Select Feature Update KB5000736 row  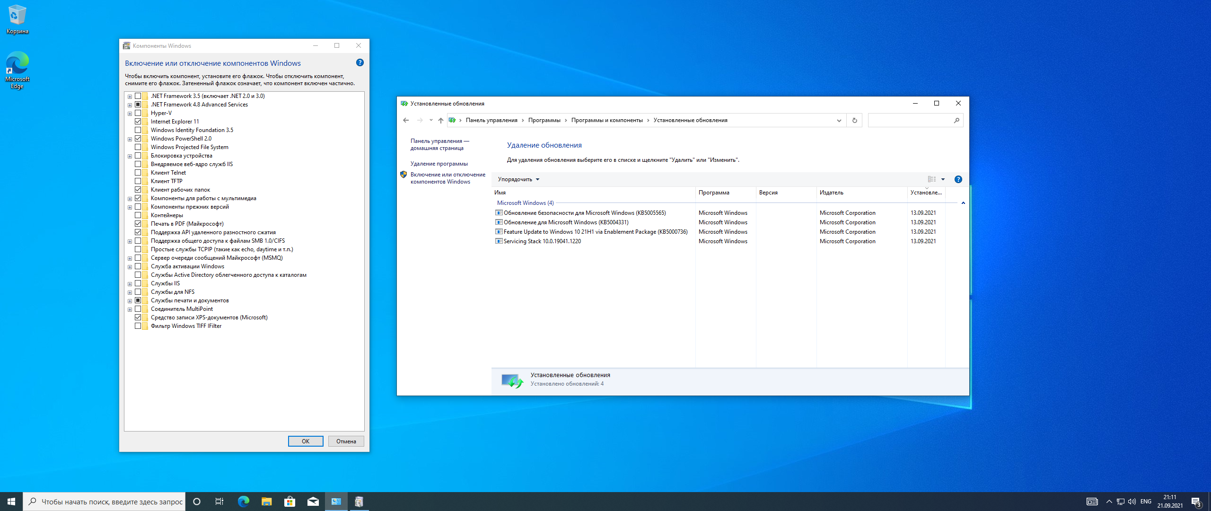click(x=720, y=232)
